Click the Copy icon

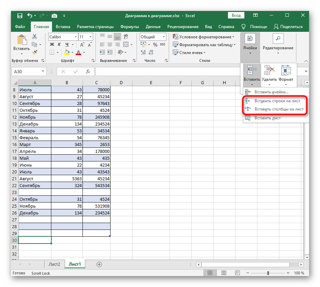tap(35, 44)
